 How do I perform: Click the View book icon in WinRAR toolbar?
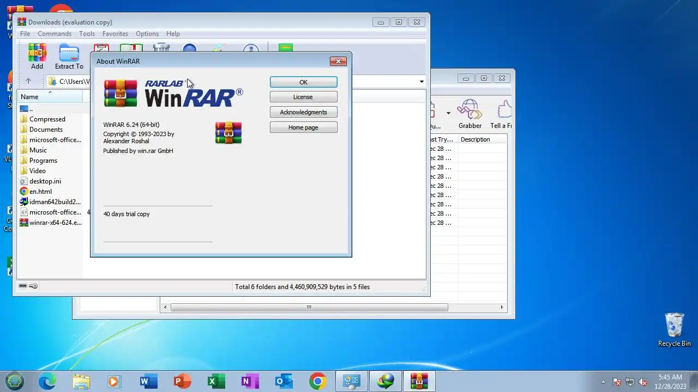(x=131, y=48)
